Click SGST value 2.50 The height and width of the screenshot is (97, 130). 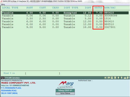coord(29,18)
